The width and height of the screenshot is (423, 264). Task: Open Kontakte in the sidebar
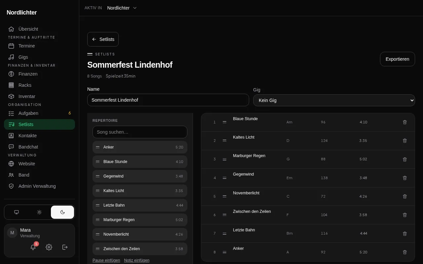[39, 136]
